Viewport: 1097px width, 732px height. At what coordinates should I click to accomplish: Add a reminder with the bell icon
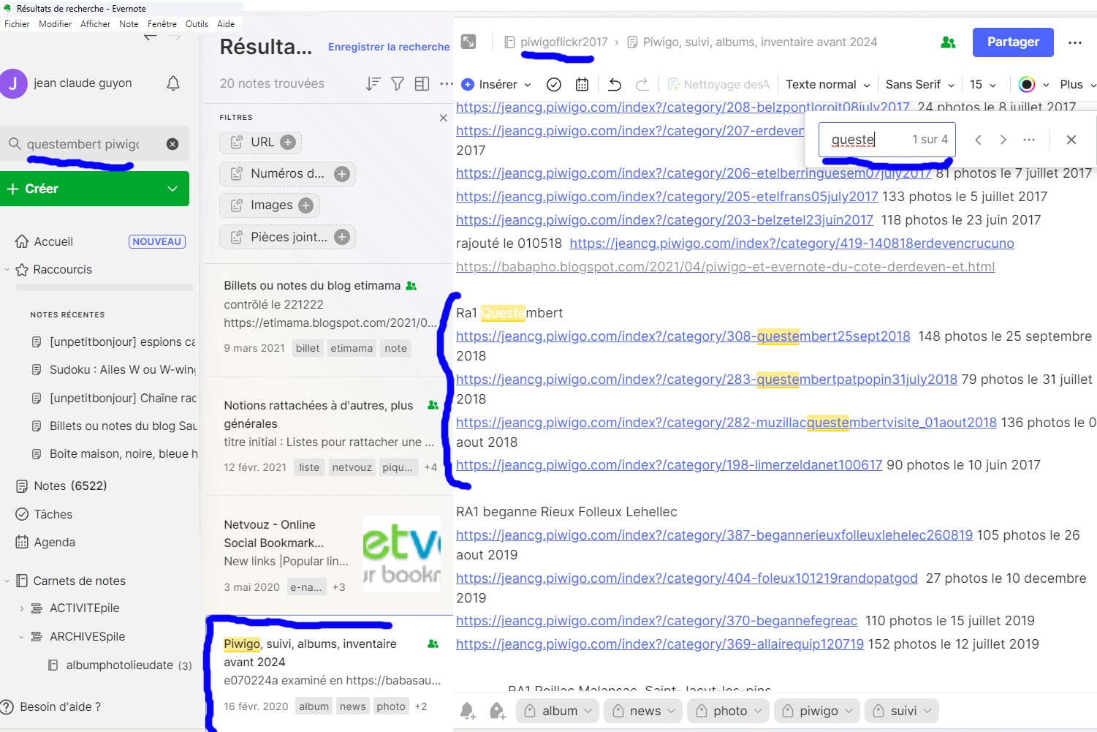tap(468, 711)
